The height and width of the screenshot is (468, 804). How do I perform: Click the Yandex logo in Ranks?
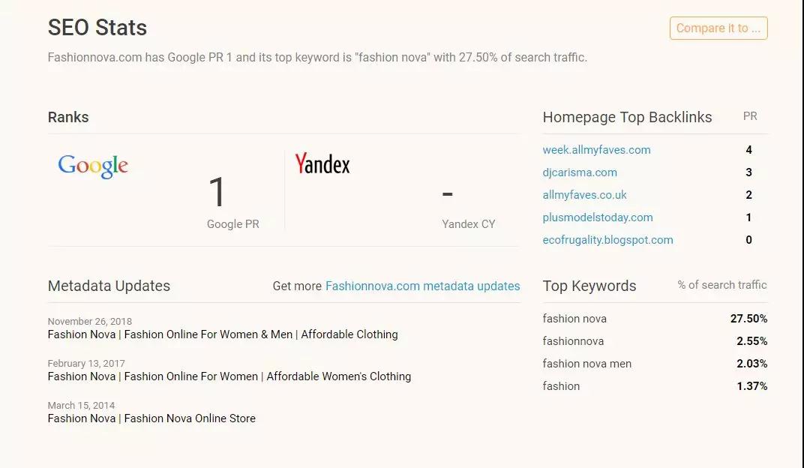(x=322, y=164)
